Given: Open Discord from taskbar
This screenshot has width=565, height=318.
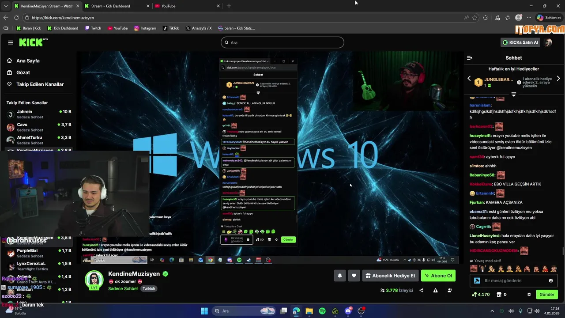Looking at the screenshot, I should (348, 311).
